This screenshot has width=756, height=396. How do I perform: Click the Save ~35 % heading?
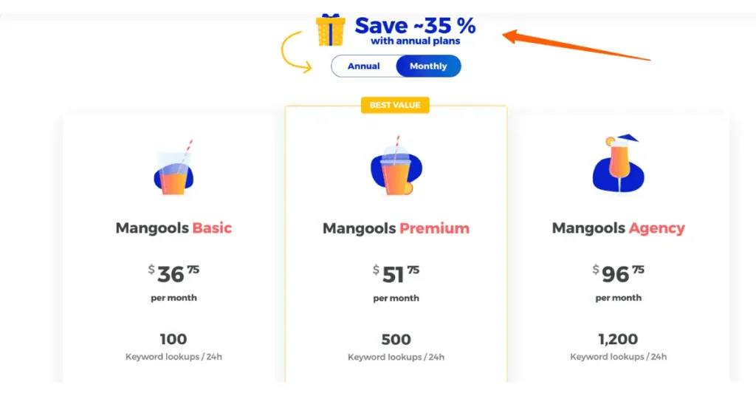(415, 26)
